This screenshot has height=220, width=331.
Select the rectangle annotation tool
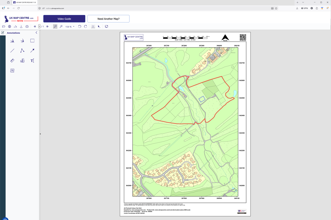click(x=32, y=41)
